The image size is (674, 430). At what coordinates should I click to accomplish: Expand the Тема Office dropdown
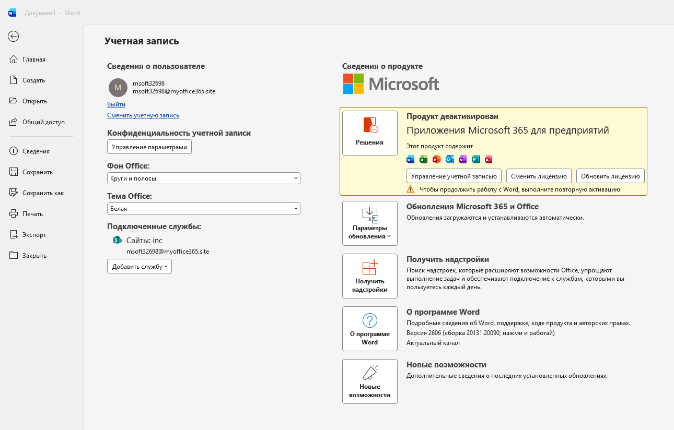coord(204,208)
